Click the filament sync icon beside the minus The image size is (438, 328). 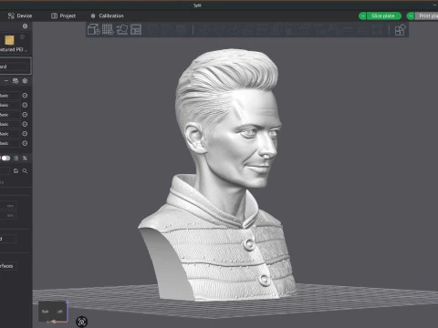point(16,81)
